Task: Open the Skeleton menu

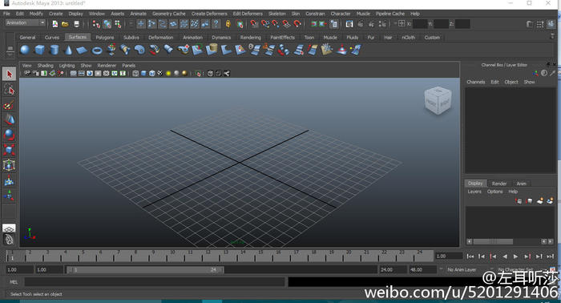Action: [x=277, y=14]
